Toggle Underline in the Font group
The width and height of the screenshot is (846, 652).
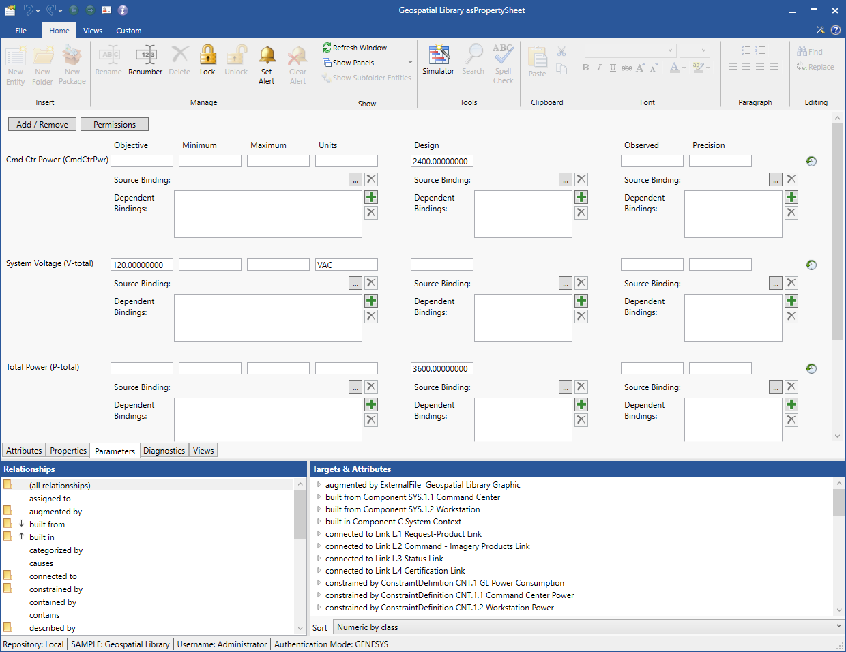click(613, 68)
